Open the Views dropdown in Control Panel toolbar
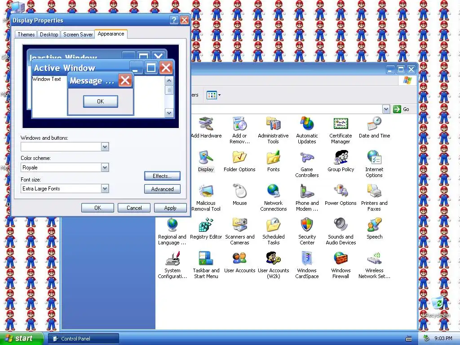The image size is (460, 345). pyautogui.click(x=213, y=95)
